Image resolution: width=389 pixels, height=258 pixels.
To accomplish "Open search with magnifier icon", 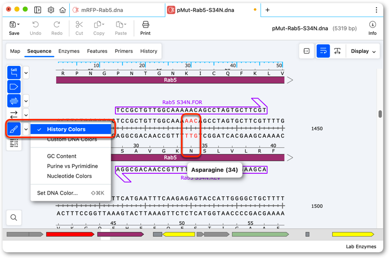I will tap(14, 218).
